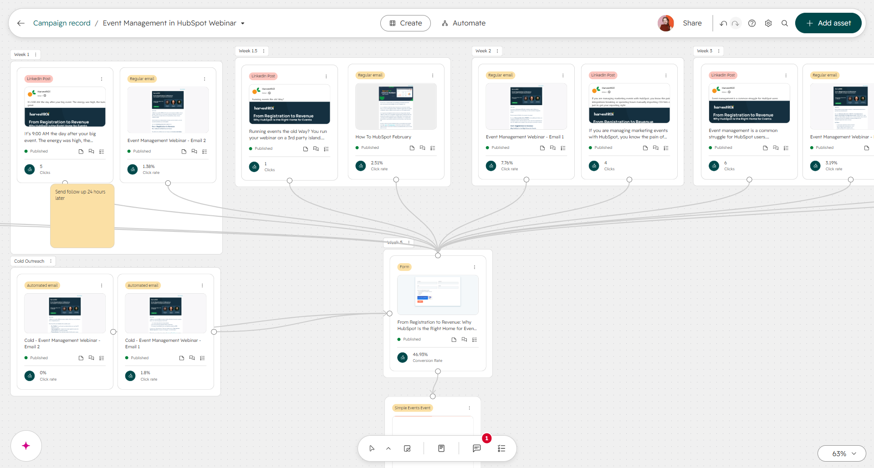Click the Share button

point(692,23)
